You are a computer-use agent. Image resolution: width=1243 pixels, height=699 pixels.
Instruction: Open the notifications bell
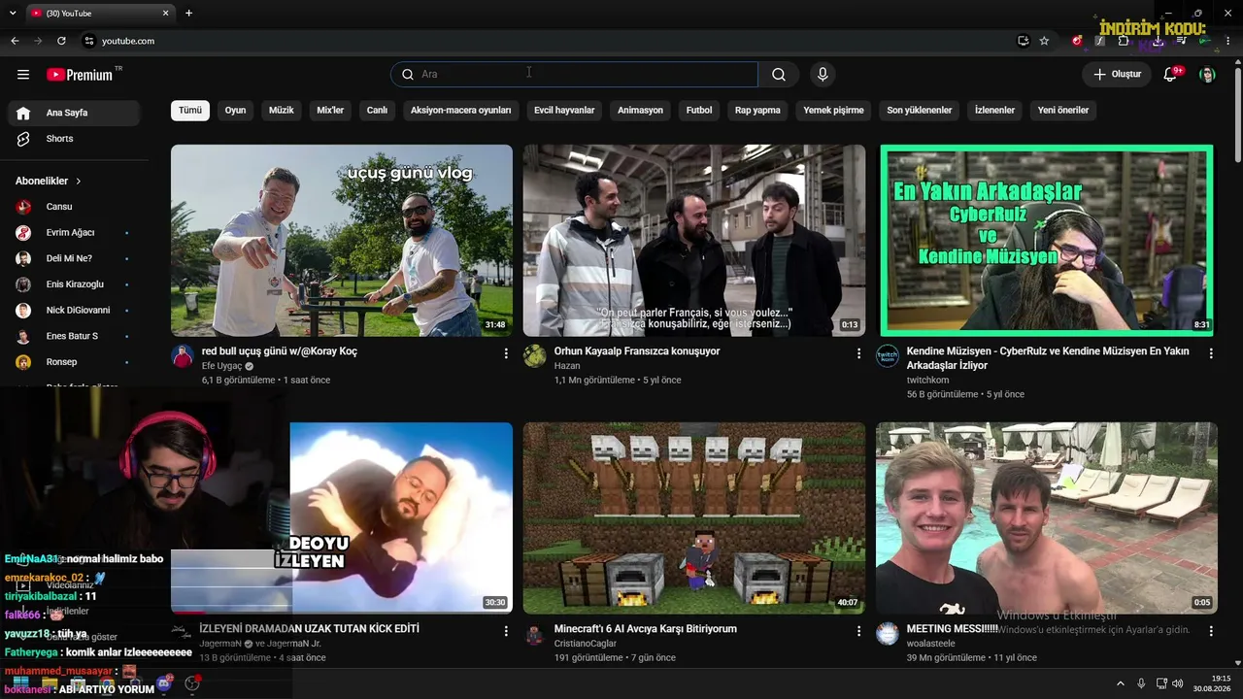tap(1170, 75)
